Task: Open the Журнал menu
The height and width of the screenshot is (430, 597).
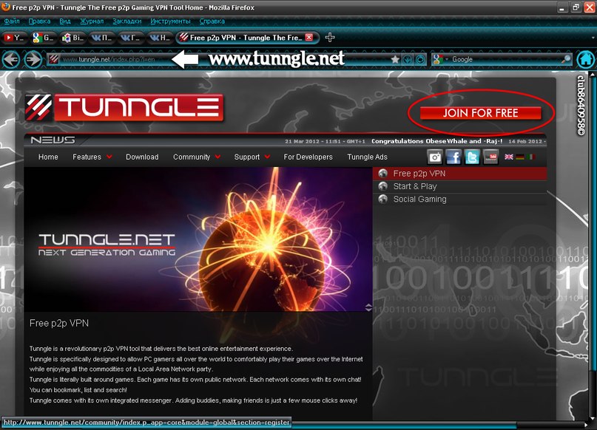Action: [92, 21]
